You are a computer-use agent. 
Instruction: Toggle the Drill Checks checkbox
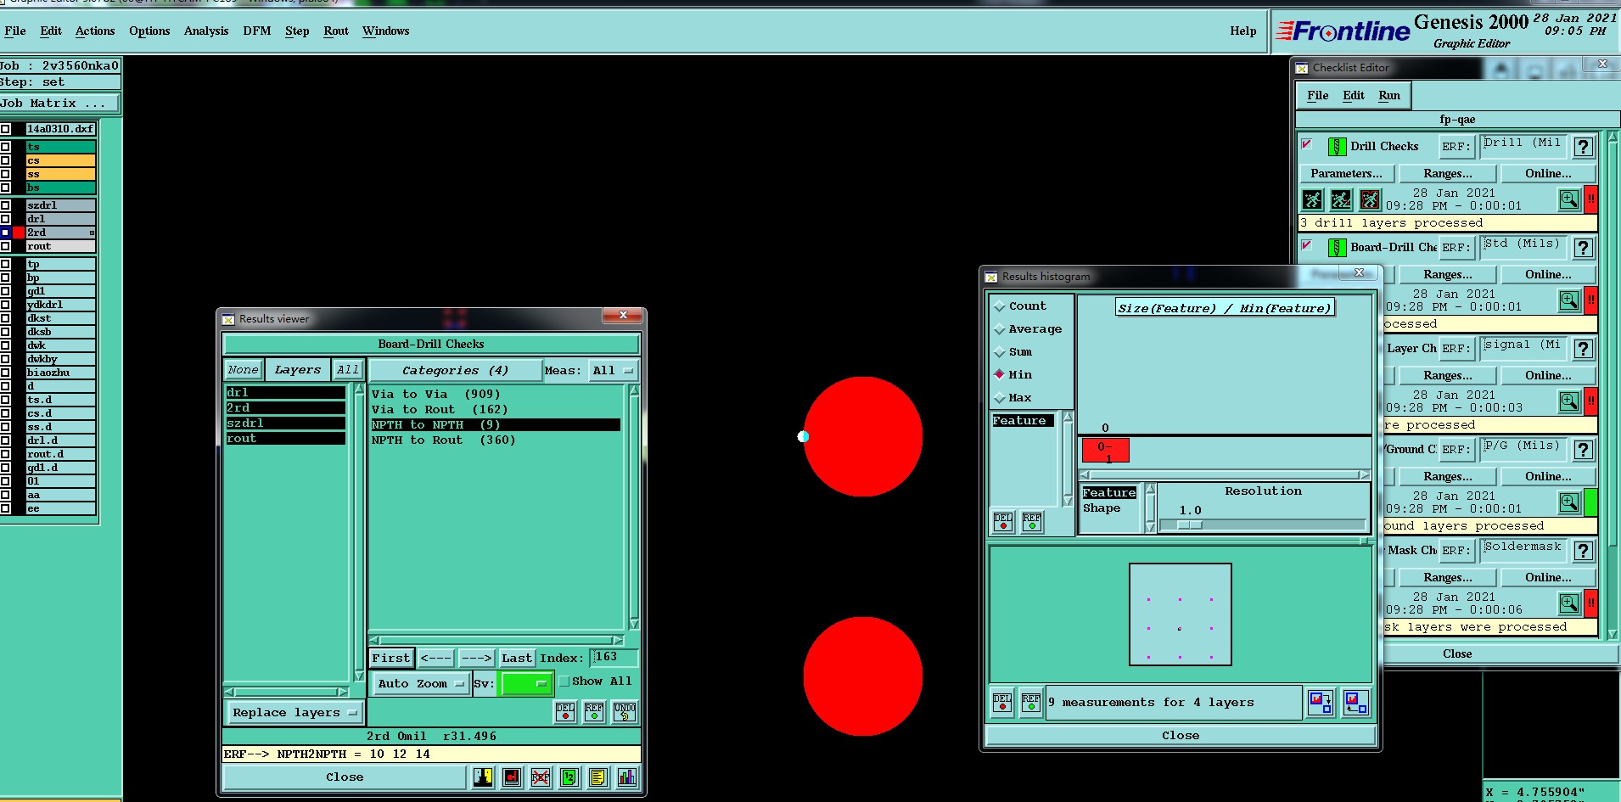pos(1307,144)
